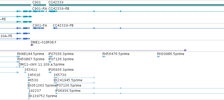Select the CG42339 gene bar
Screen dimensions: 224x100
136,5
